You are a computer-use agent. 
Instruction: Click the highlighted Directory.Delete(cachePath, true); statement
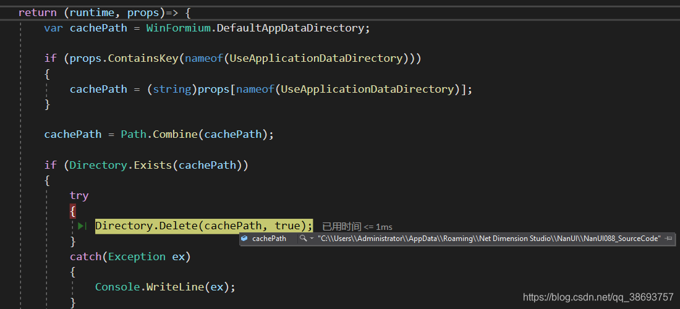204,226
